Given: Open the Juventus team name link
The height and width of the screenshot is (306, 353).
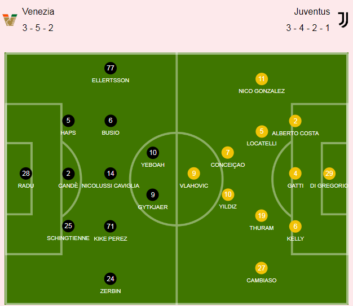Looking at the screenshot, I should [312, 11].
